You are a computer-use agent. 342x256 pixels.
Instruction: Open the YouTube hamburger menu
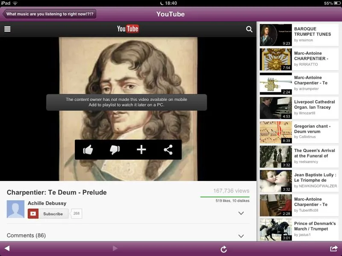point(7,29)
